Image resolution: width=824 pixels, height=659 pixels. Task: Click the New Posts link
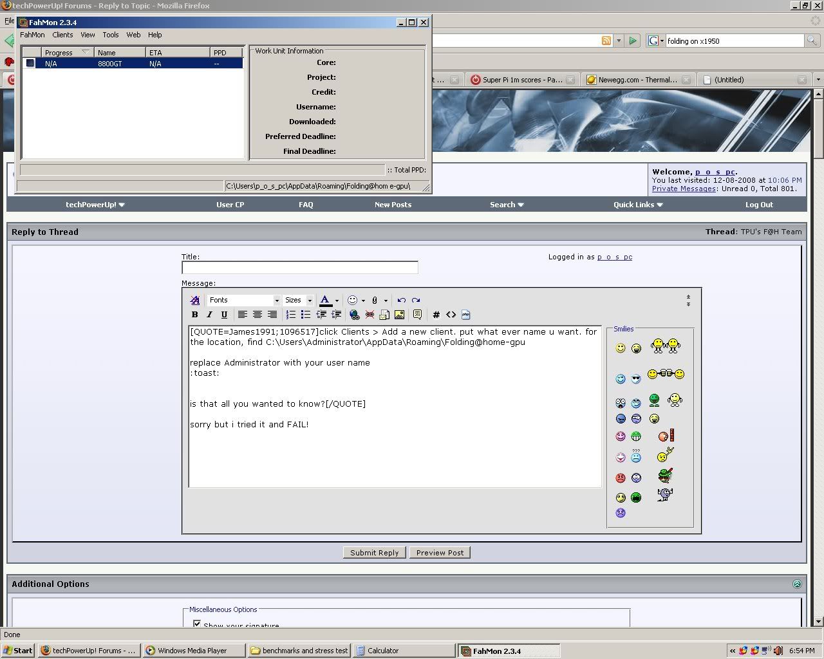[x=393, y=205]
